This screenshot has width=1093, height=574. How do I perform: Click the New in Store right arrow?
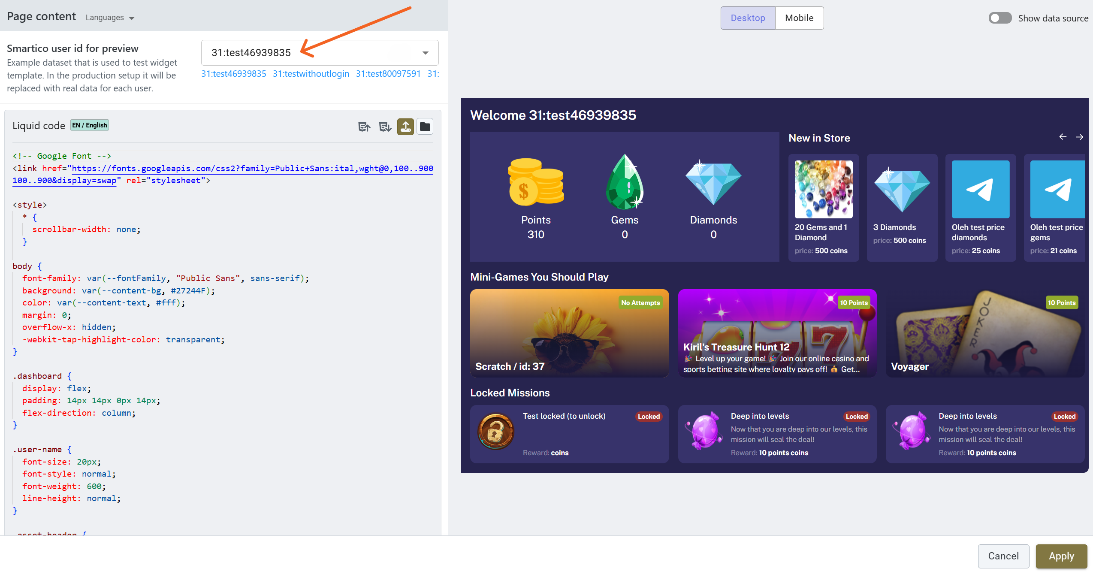pyautogui.click(x=1080, y=137)
